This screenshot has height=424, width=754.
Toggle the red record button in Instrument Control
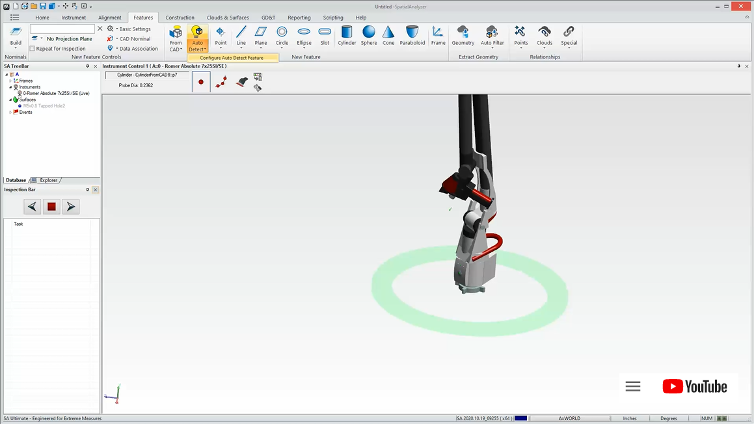click(200, 81)
